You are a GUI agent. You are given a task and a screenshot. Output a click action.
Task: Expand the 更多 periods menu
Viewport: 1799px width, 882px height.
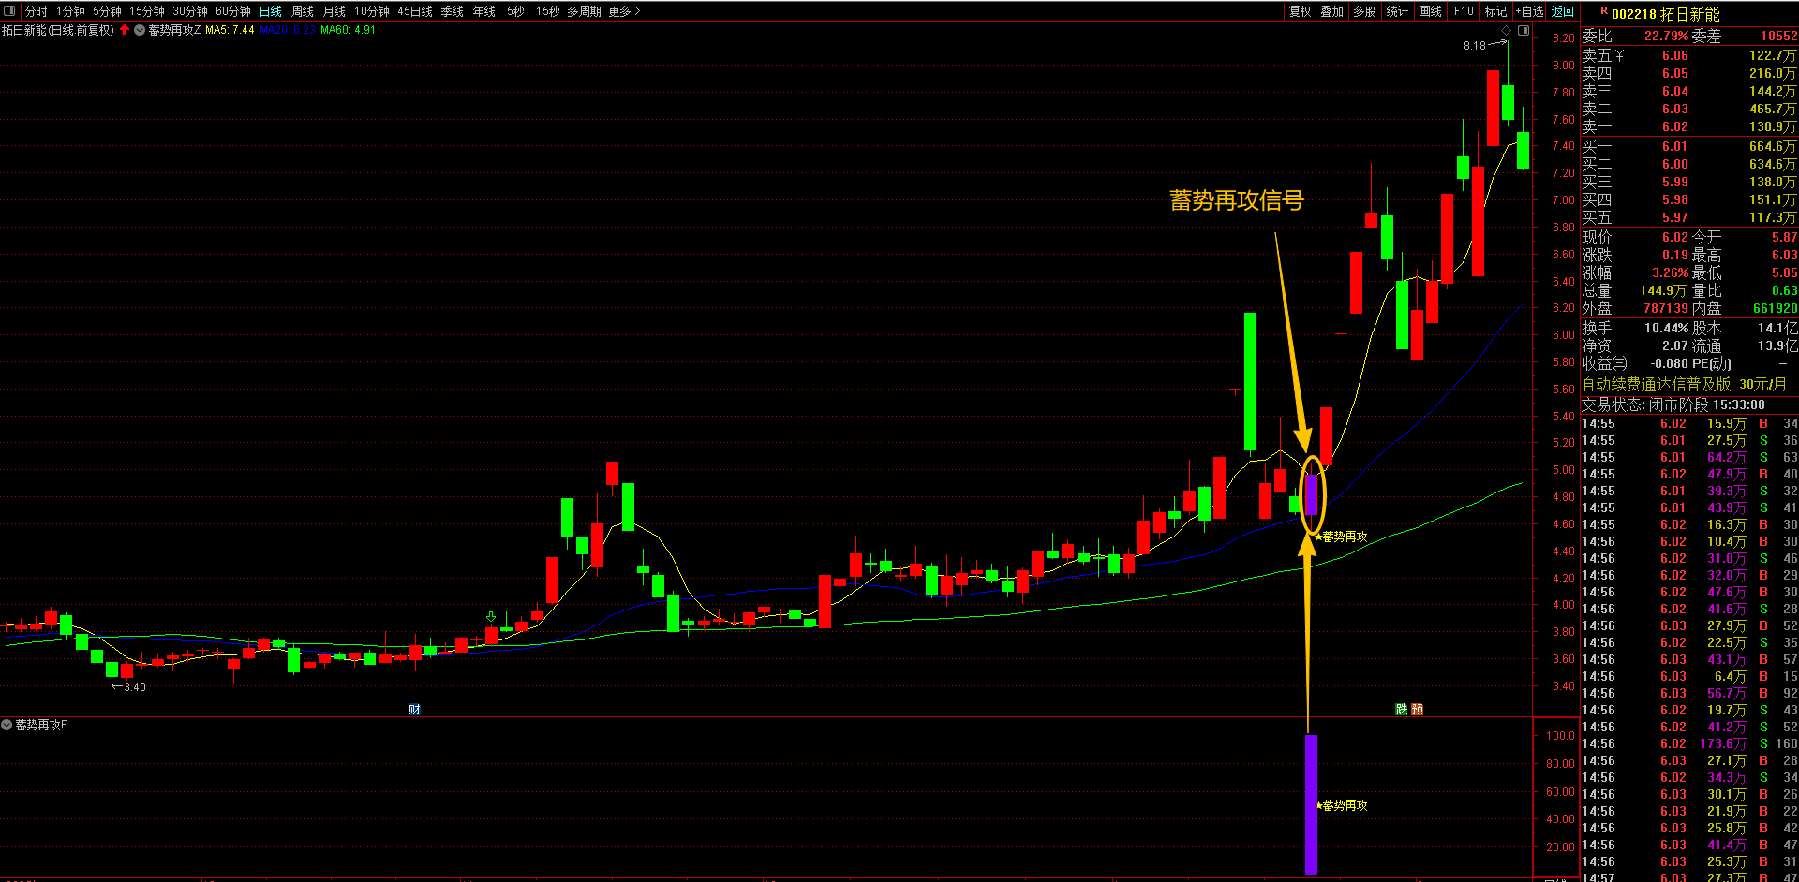tap(624, 11)
